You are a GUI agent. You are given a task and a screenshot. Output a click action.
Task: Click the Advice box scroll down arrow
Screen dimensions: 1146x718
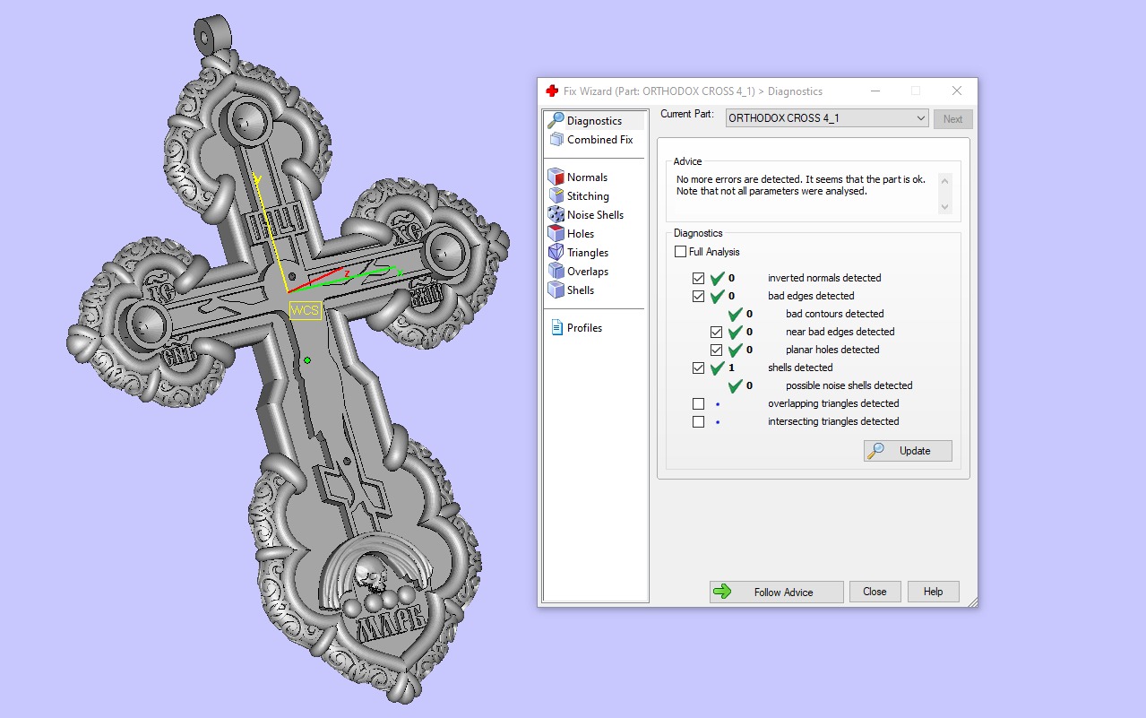pyautogui.click(x=944, y=207)
